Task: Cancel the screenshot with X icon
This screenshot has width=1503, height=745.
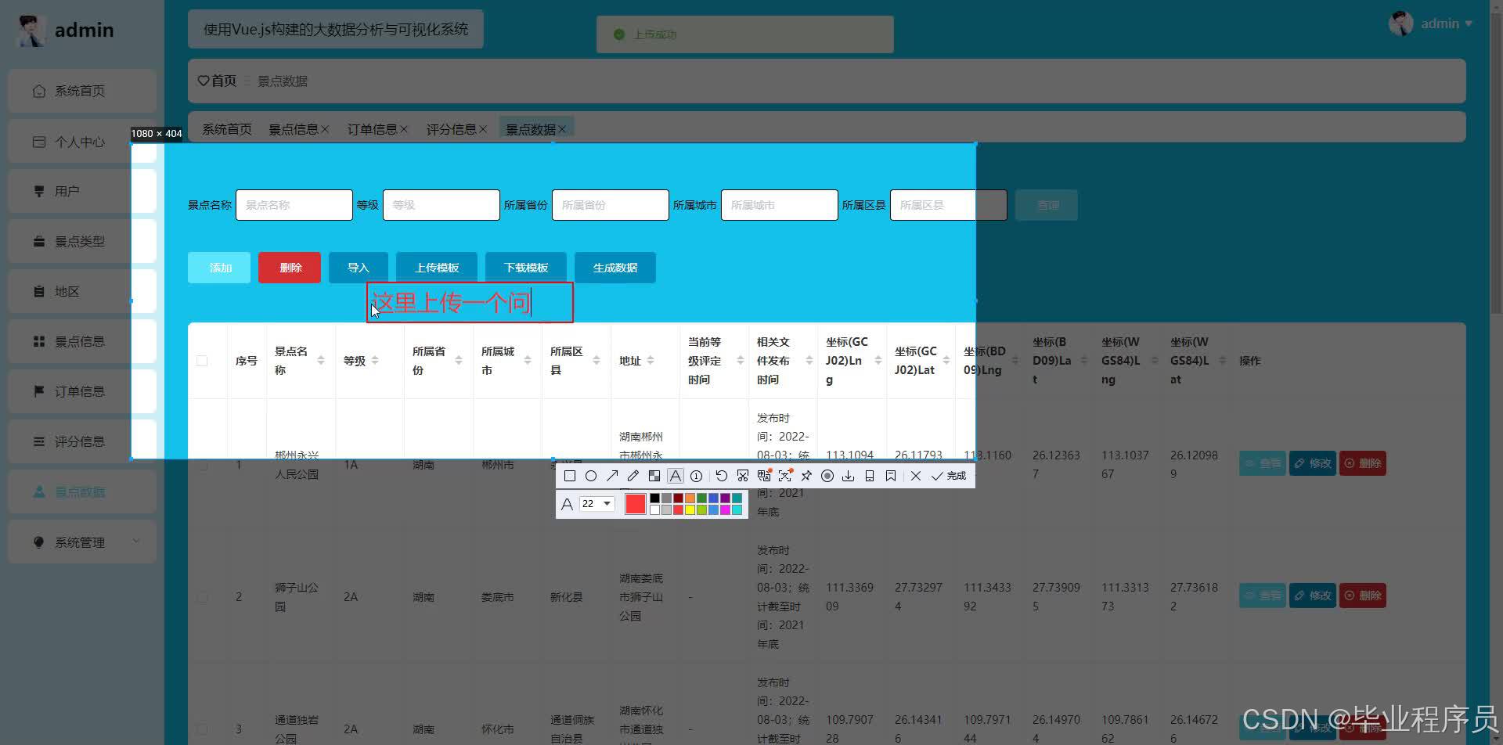Action: coord(916,476)
